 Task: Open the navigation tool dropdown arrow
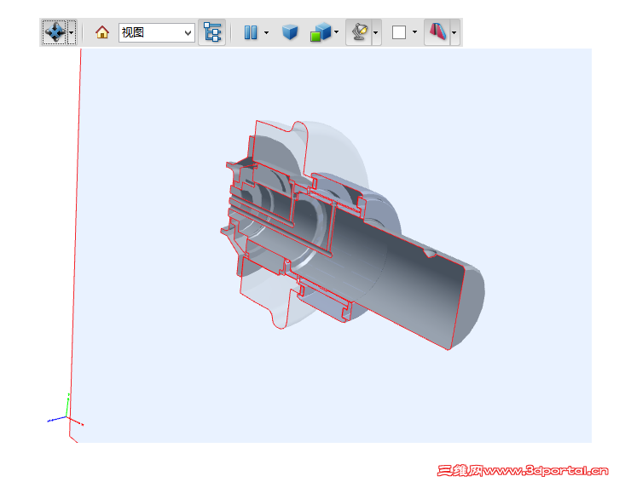point(72,32)
